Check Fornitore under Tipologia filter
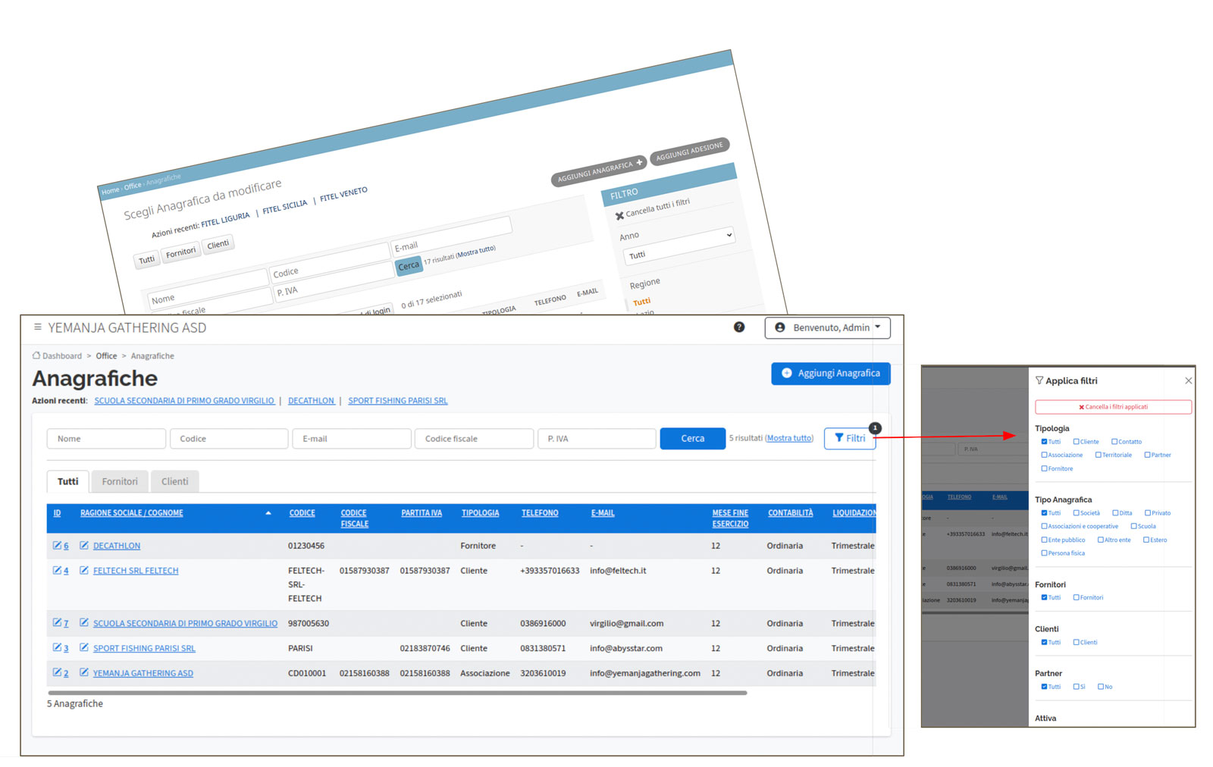1213x767 pixels. 1044,469
